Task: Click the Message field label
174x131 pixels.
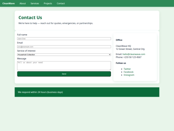Action: [22, 59]
